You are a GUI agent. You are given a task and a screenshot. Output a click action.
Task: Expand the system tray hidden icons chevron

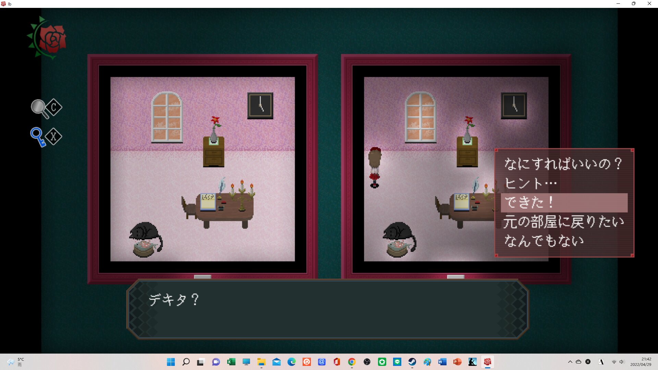tap(570, 362)
